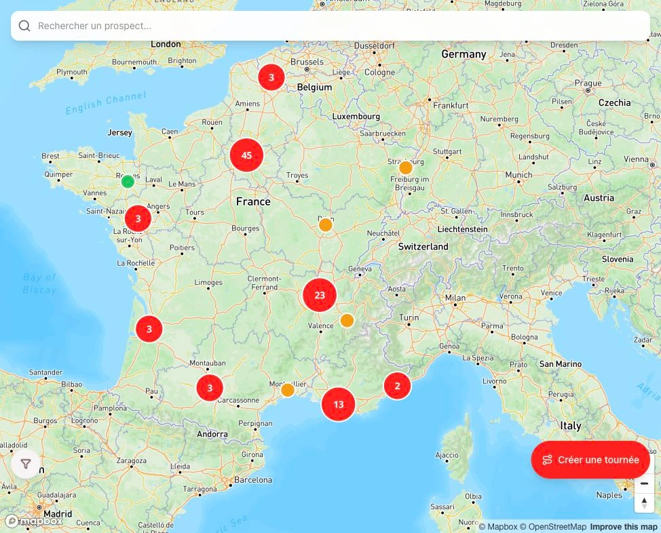Select the cluster of 3 near Bordeaux
Viewport: 661px width, 533px height.
click(x=149, y=329)
